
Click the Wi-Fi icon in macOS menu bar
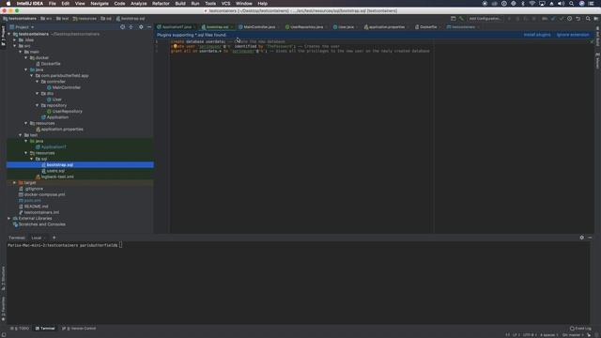pyautogui.click(x=532, y=4)
